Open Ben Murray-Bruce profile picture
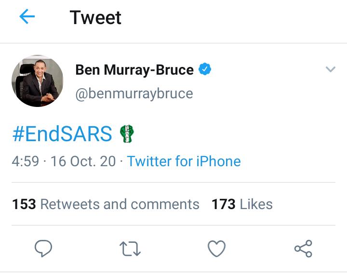 38,81
